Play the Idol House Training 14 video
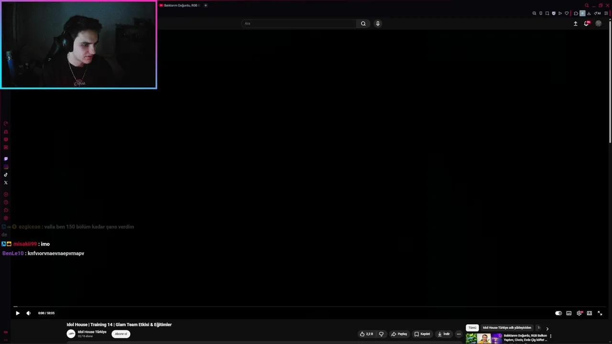 (x=18, y=313)
